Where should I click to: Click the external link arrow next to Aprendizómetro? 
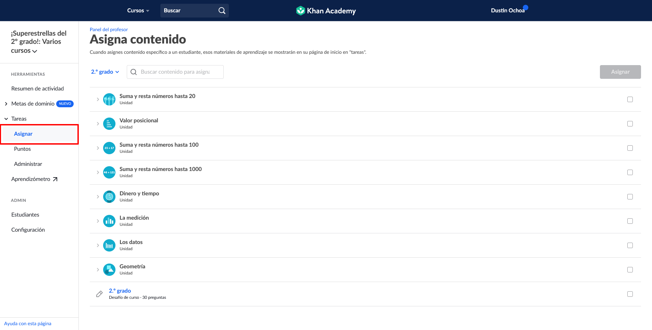click(55, 179)
